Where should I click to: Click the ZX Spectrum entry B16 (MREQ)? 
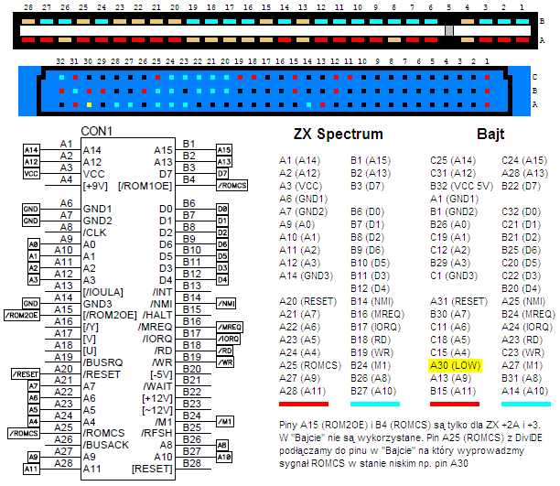[x=377, y=315]
